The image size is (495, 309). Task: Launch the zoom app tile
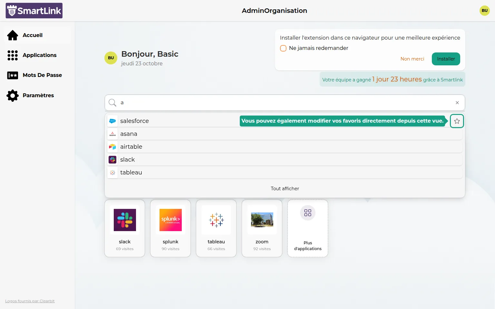[262, 228]
